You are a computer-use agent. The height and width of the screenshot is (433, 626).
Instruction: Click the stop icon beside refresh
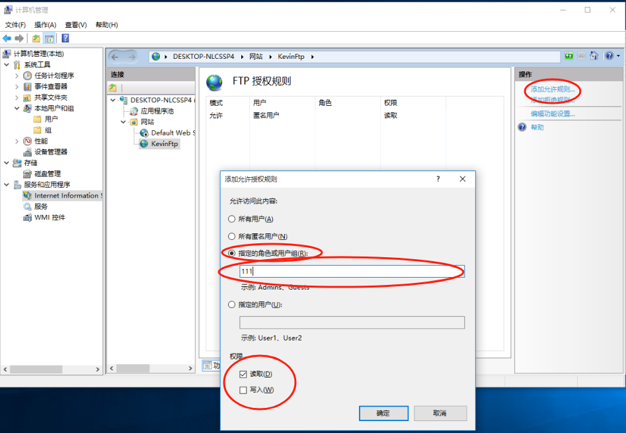pyautogui.click(x=581, y=56)
